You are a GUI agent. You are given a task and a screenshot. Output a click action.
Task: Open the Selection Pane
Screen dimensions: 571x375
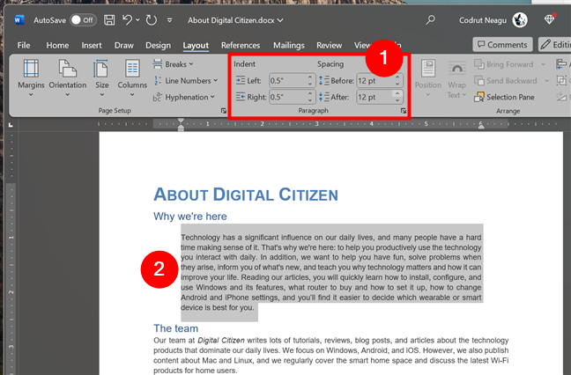click(504, 97)
